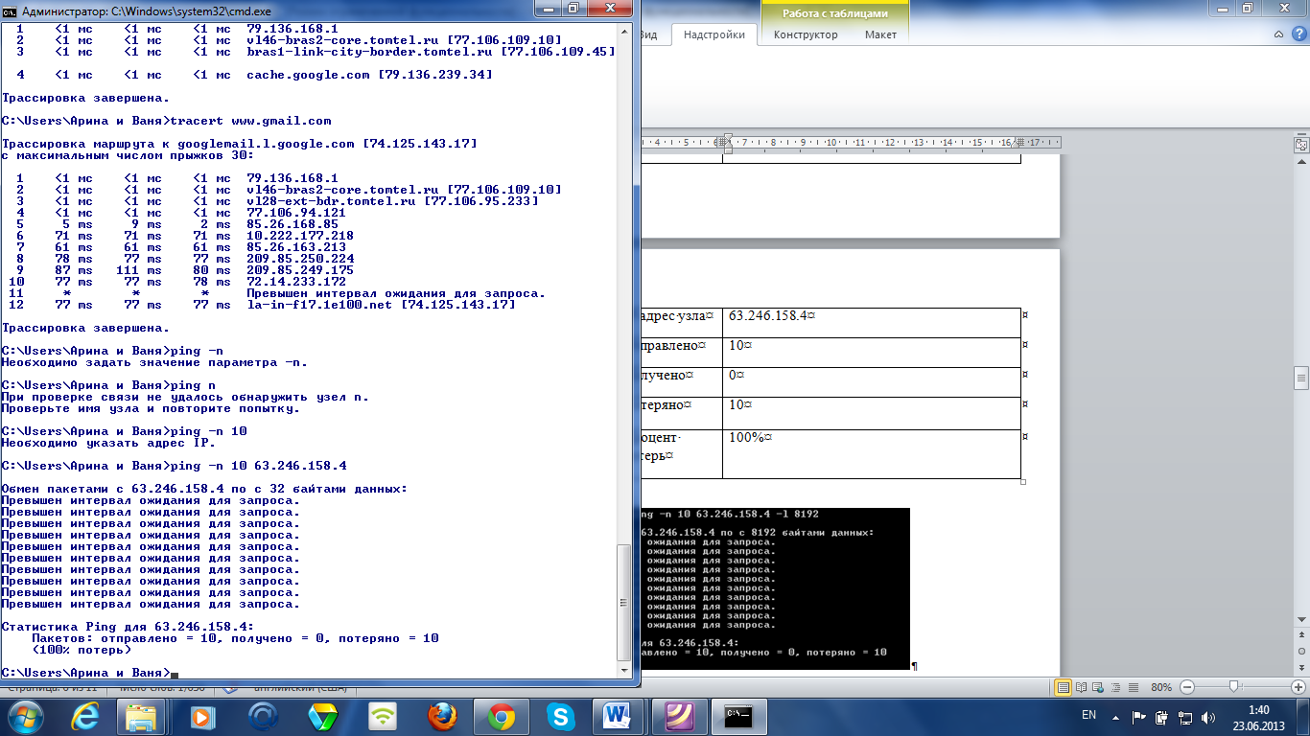Click table cell containing 100%

point(872,454)
